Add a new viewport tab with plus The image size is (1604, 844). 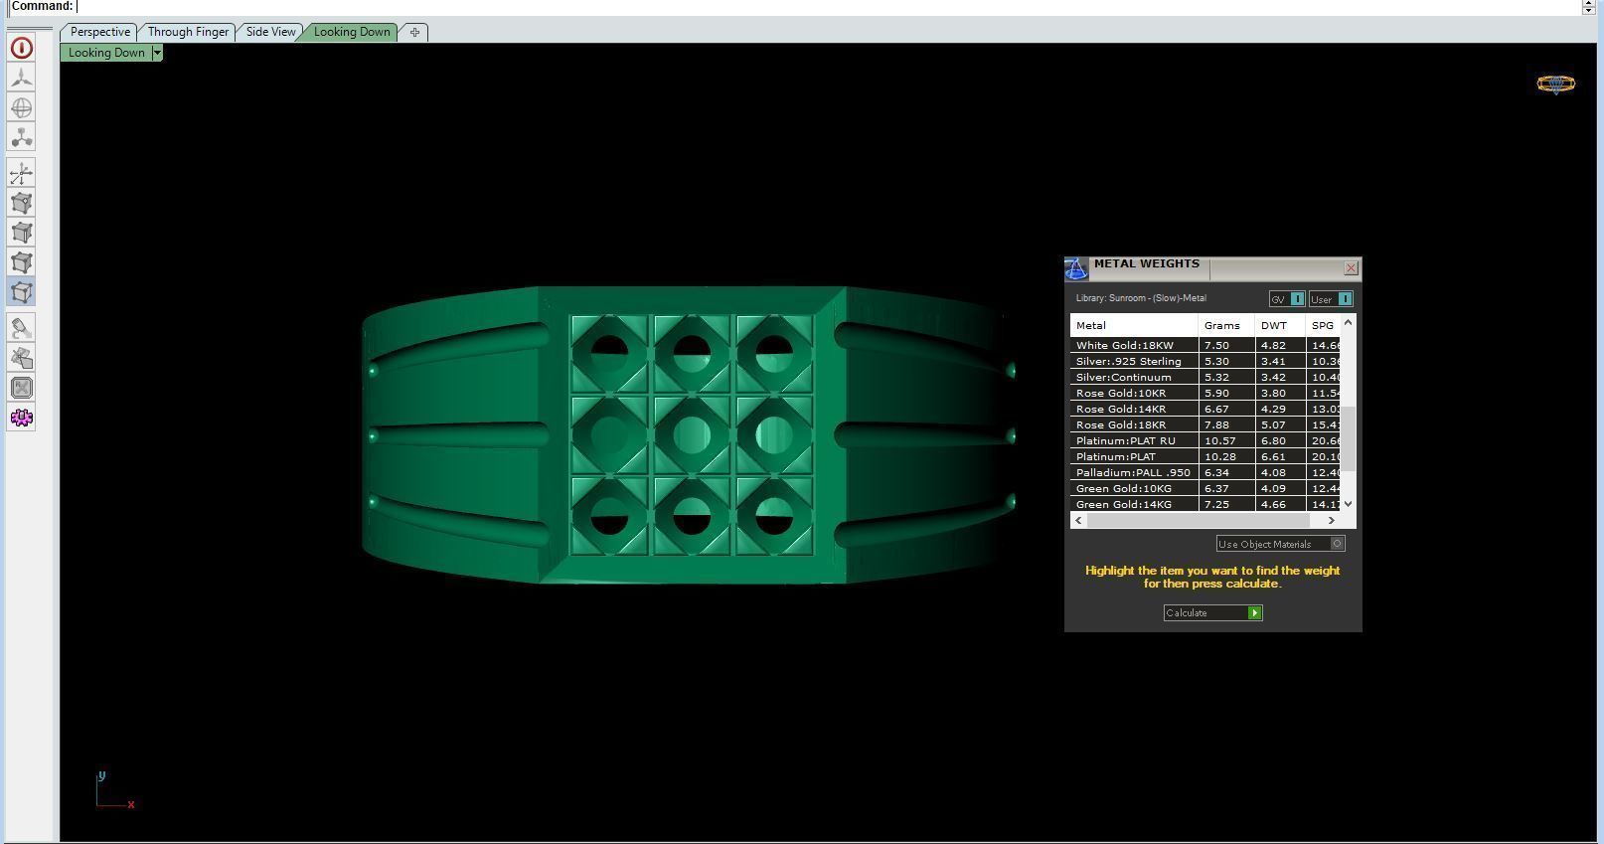[x=414, y=32]
